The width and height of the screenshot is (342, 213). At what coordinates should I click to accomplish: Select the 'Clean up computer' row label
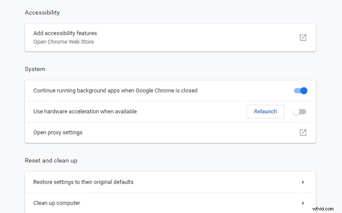(57, 203)
